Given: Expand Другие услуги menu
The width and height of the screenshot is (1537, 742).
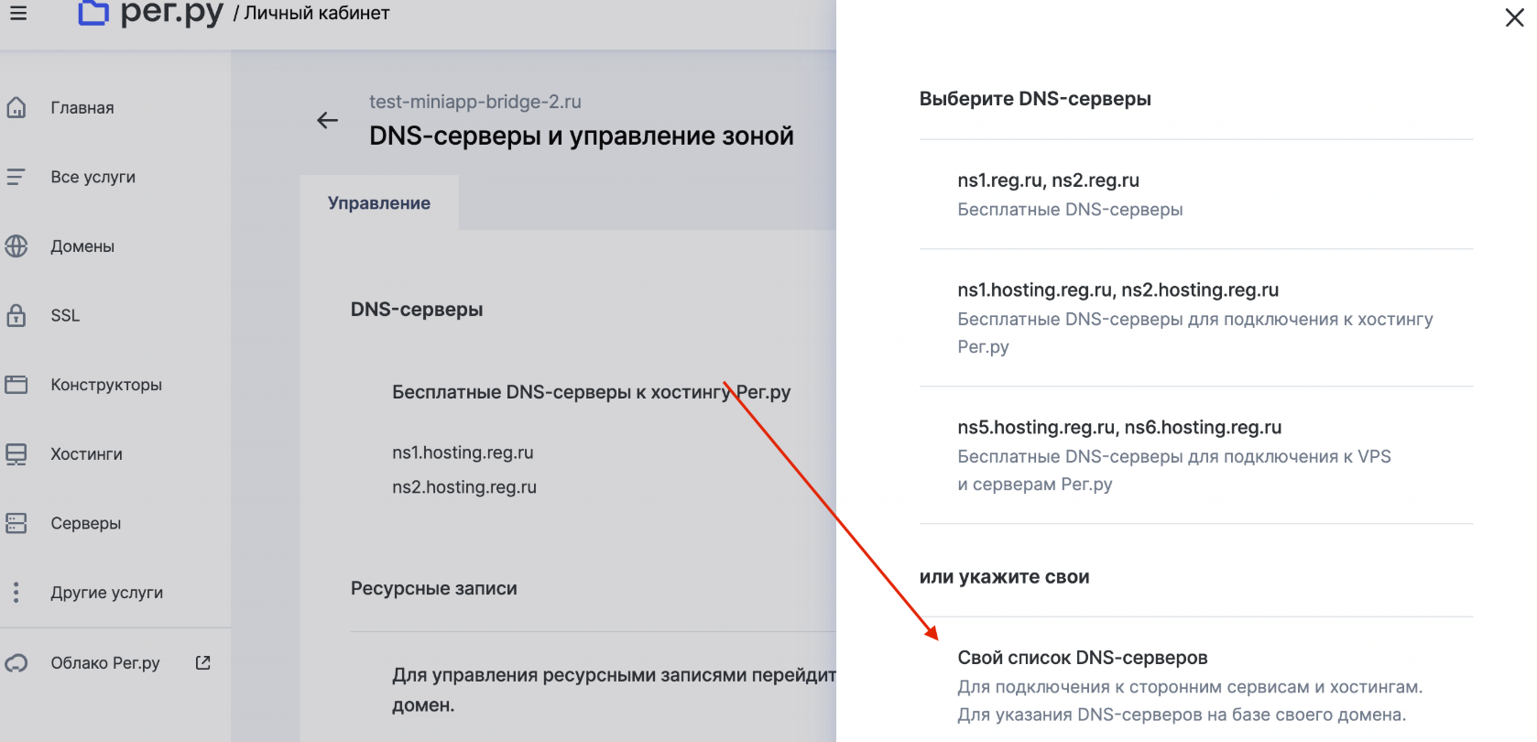Looking at the screenshot, I should (106, 593).
